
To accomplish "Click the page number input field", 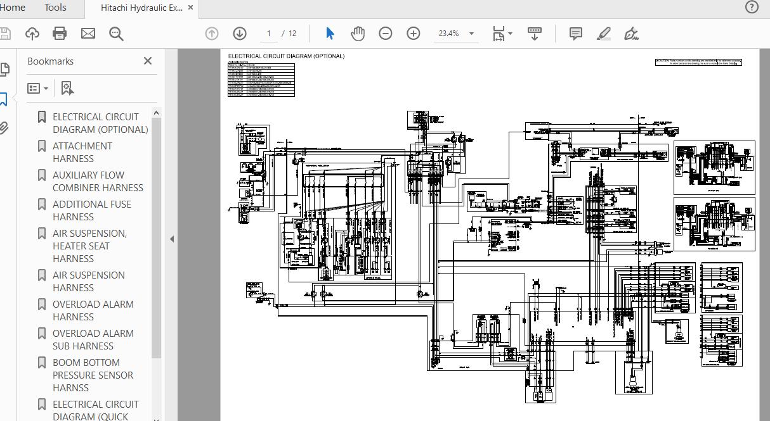I will [269, 34].
